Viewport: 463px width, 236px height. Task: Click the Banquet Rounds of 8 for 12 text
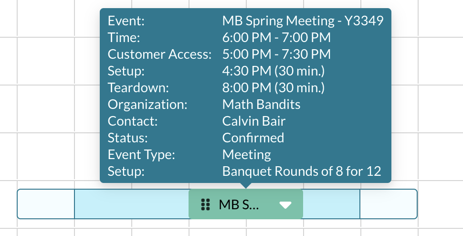click(302, 171)
